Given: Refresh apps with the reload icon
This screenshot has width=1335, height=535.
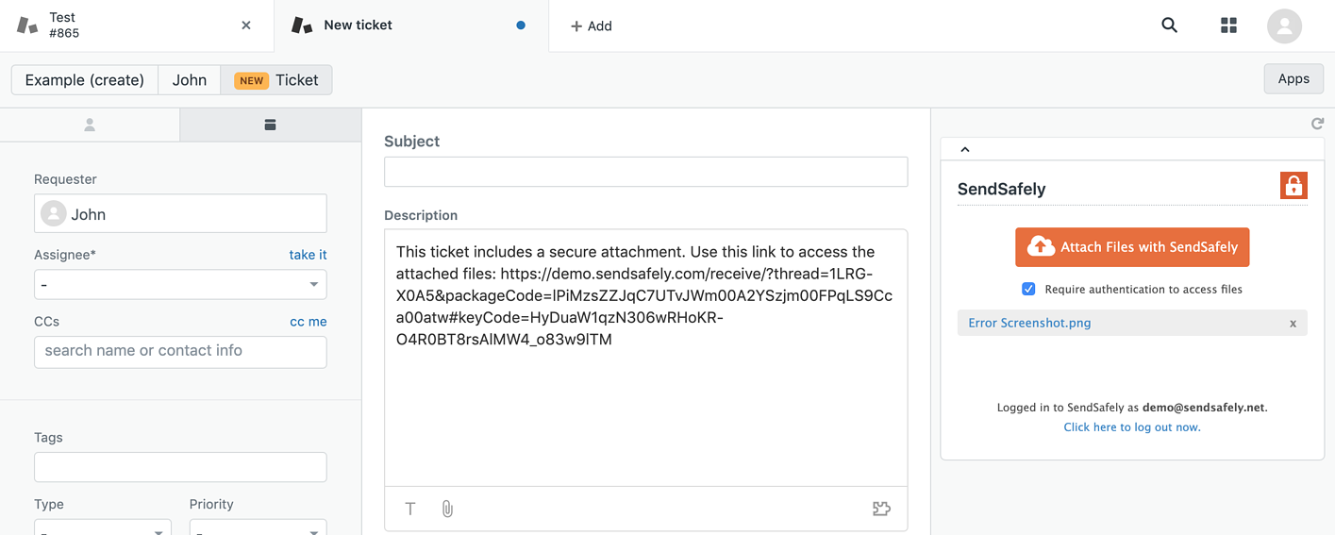Looking at the screenshot, I should (x=1317, y=124).
